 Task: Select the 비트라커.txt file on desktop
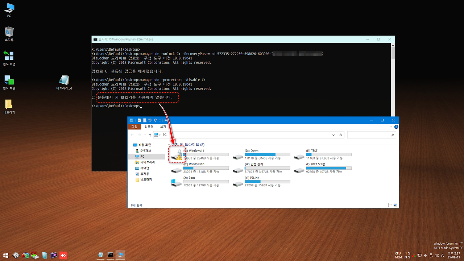pyautogui.click(x=64, y=82)
